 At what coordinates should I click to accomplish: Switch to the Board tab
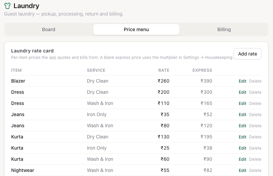click(x=48, y=29)
